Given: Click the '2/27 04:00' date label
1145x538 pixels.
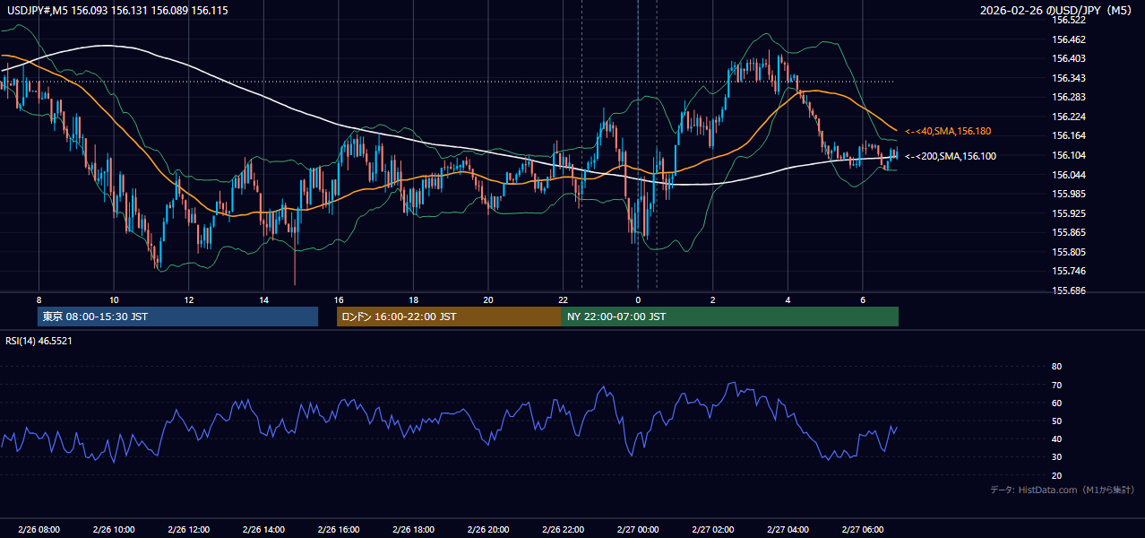Looking at the screenshot, I should [x=788, y=529].
